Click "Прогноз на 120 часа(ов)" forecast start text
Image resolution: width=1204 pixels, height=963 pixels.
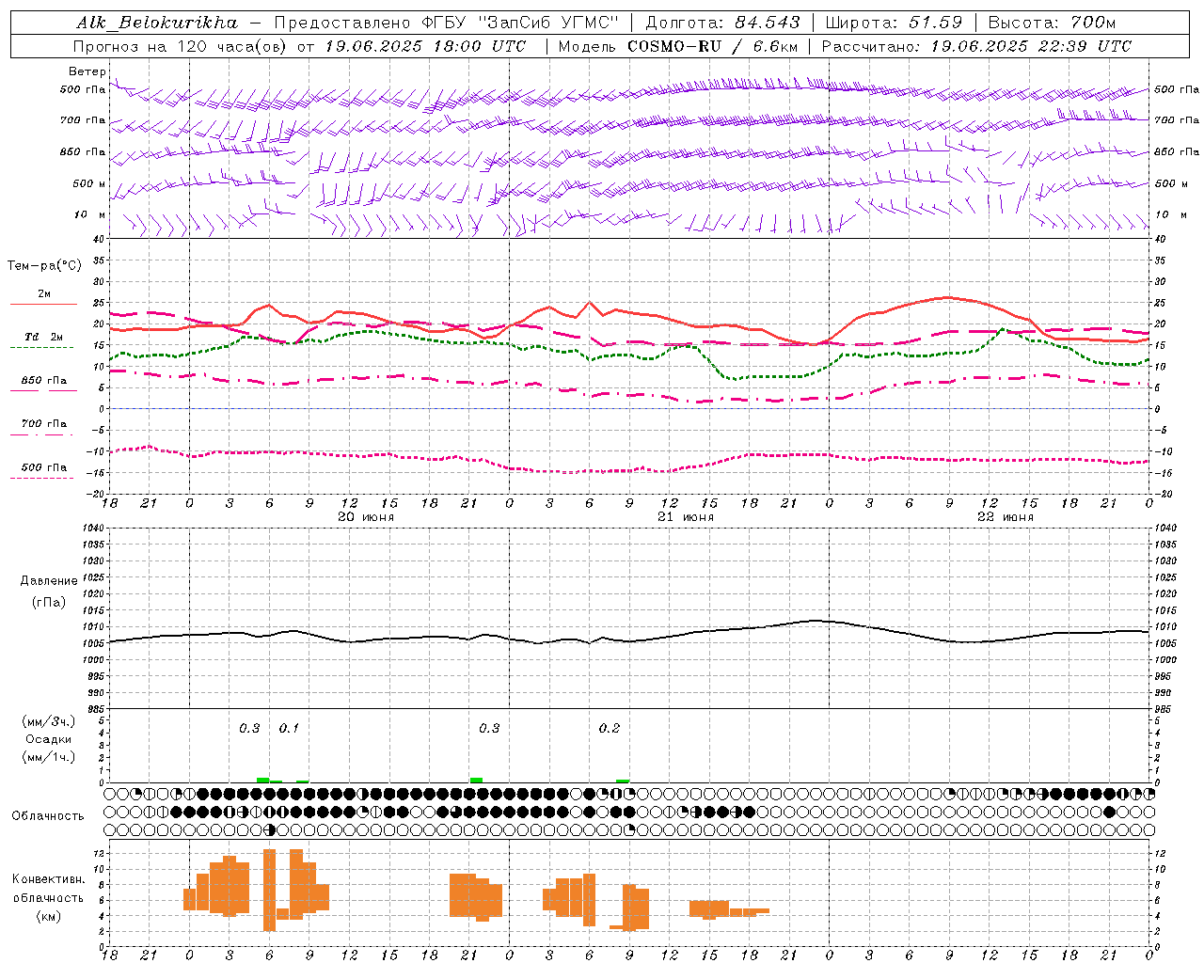click(x=181, y=46)
